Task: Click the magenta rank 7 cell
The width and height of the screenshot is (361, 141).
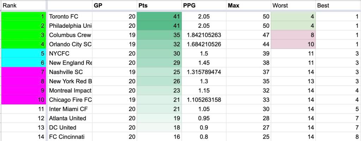Action: pos(23,72)
